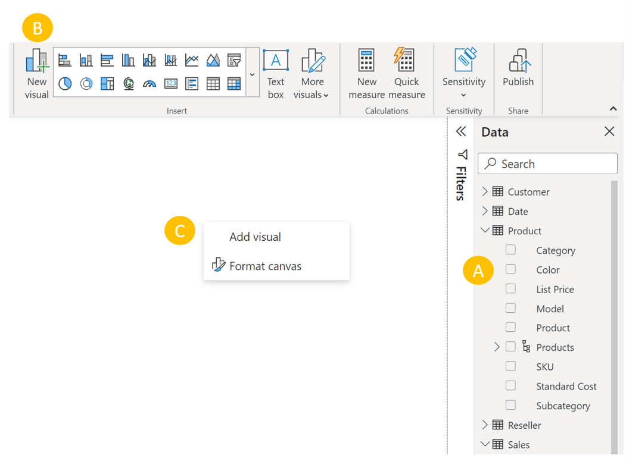Expand the Customer table

pos(485,191)
